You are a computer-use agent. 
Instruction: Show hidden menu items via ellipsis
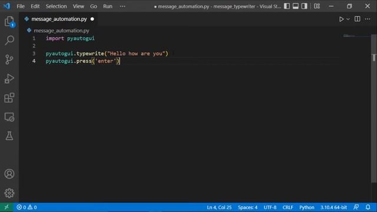123,6
